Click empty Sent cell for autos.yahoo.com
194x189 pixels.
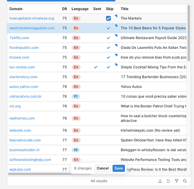[x=97, y=87]
